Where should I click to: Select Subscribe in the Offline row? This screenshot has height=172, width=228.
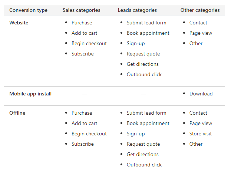coord(83,144)
